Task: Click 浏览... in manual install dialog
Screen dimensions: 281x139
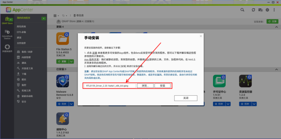Action: point(145,86)
